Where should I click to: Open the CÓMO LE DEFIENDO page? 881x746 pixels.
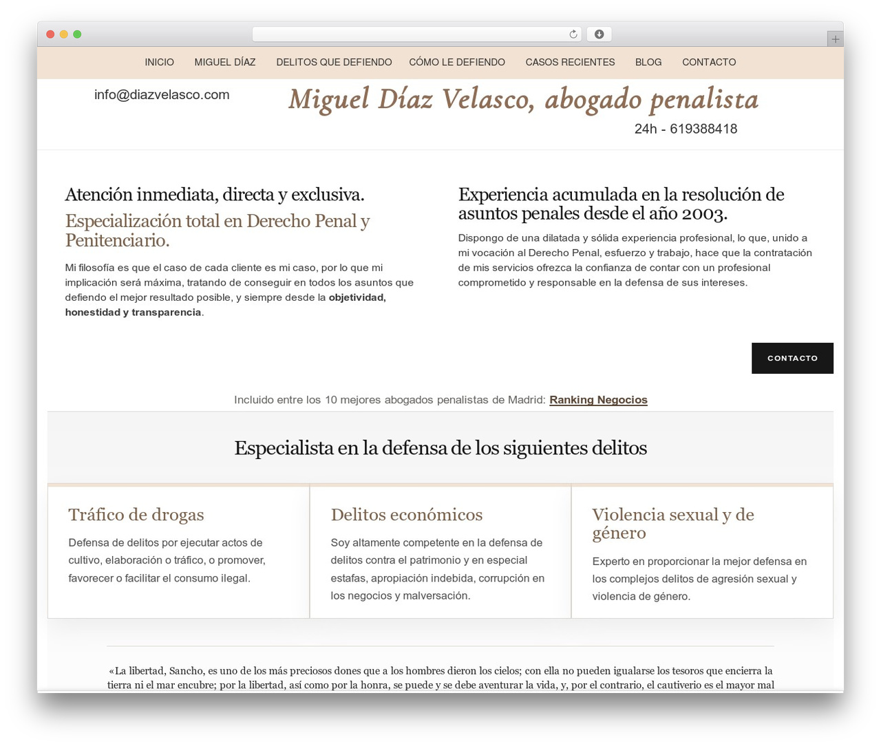[457, 62]
